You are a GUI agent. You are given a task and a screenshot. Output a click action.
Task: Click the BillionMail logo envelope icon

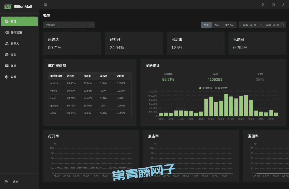(8, 6)
